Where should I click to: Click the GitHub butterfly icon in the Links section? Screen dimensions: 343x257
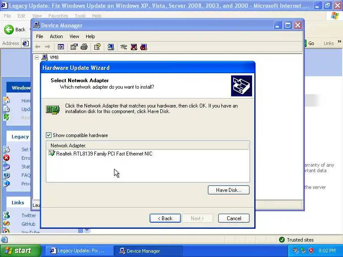point(6,224)
